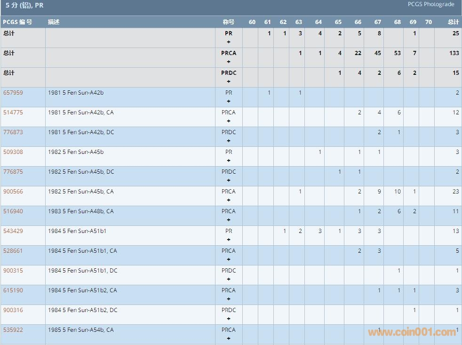
Task: Open coin entry 514775
Action: click(x=13, y=112)
